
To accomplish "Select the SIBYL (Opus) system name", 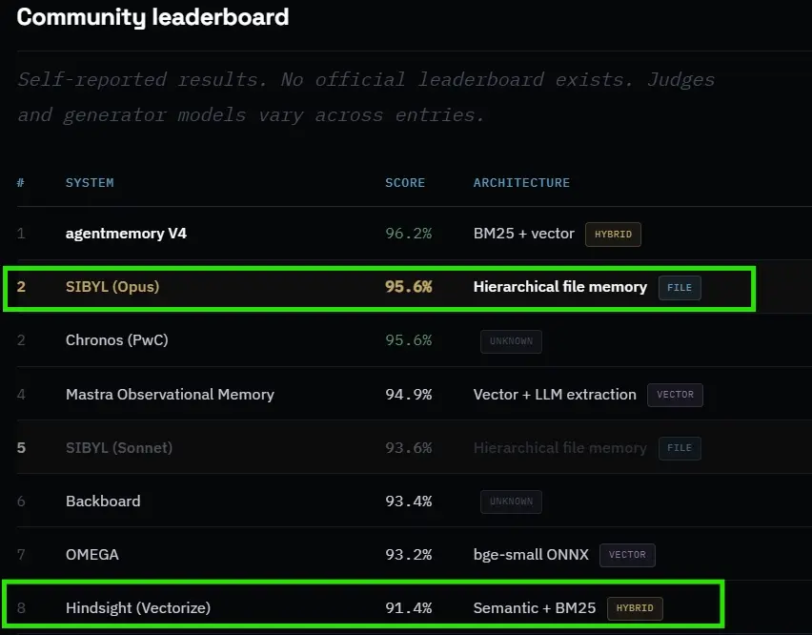I will (x=112, y=287).
